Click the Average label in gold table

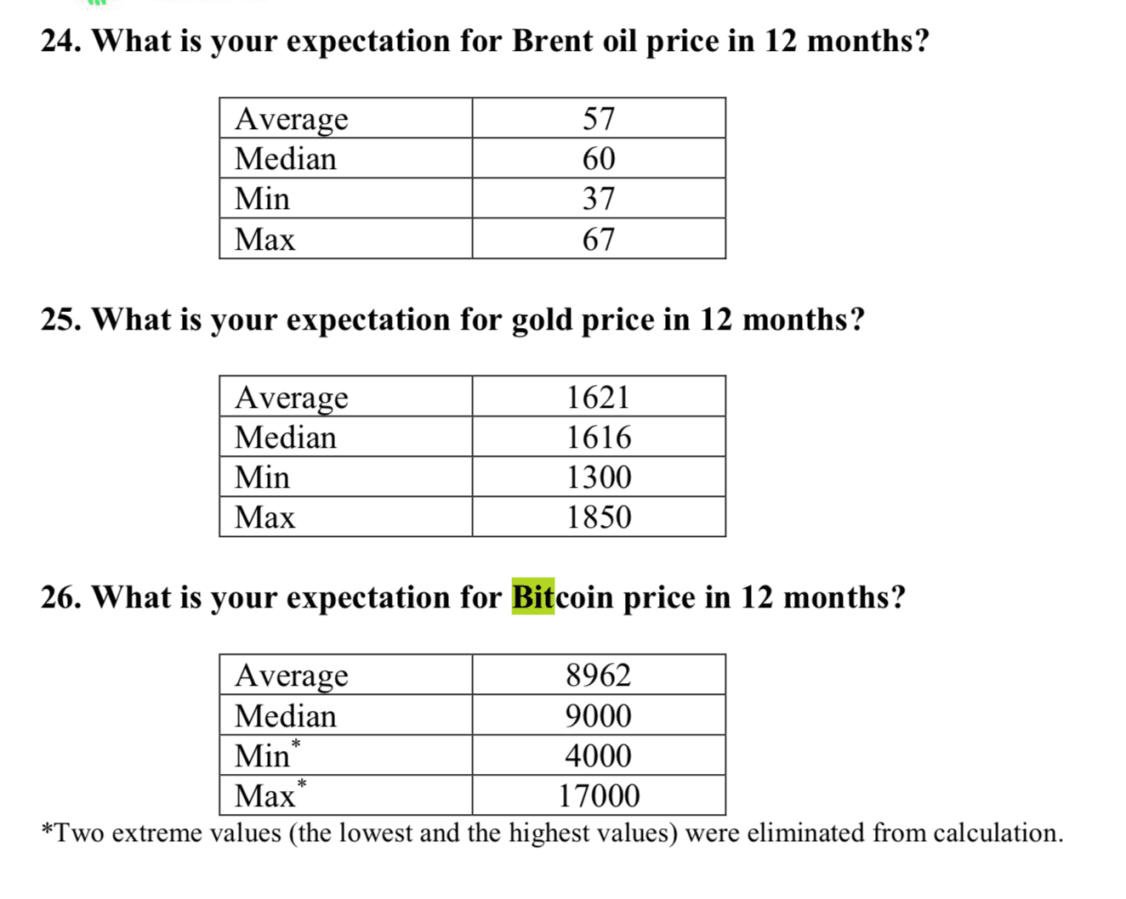click(292, 398)
